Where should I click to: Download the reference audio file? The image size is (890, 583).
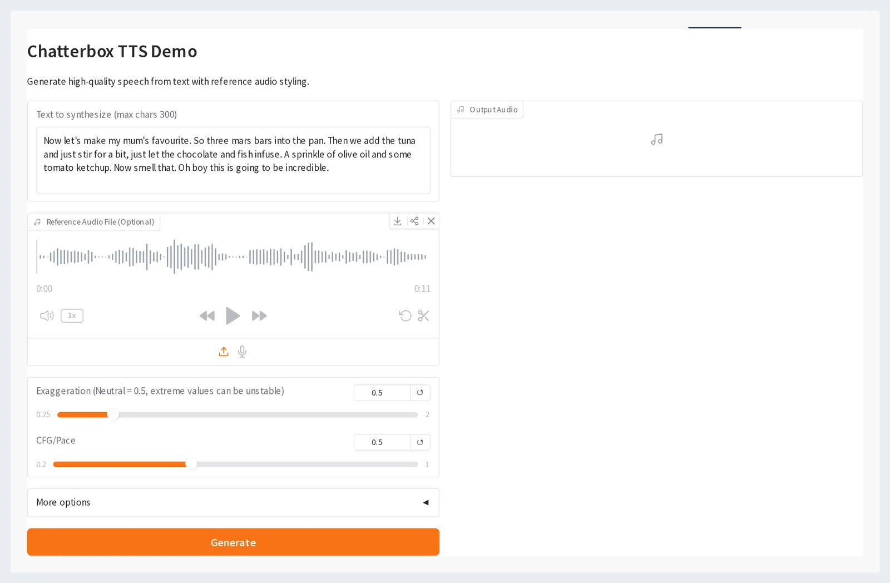398,221
